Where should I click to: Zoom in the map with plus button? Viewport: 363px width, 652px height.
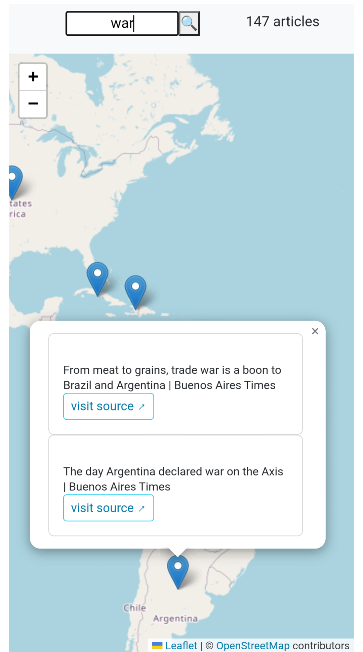point(33,77)
